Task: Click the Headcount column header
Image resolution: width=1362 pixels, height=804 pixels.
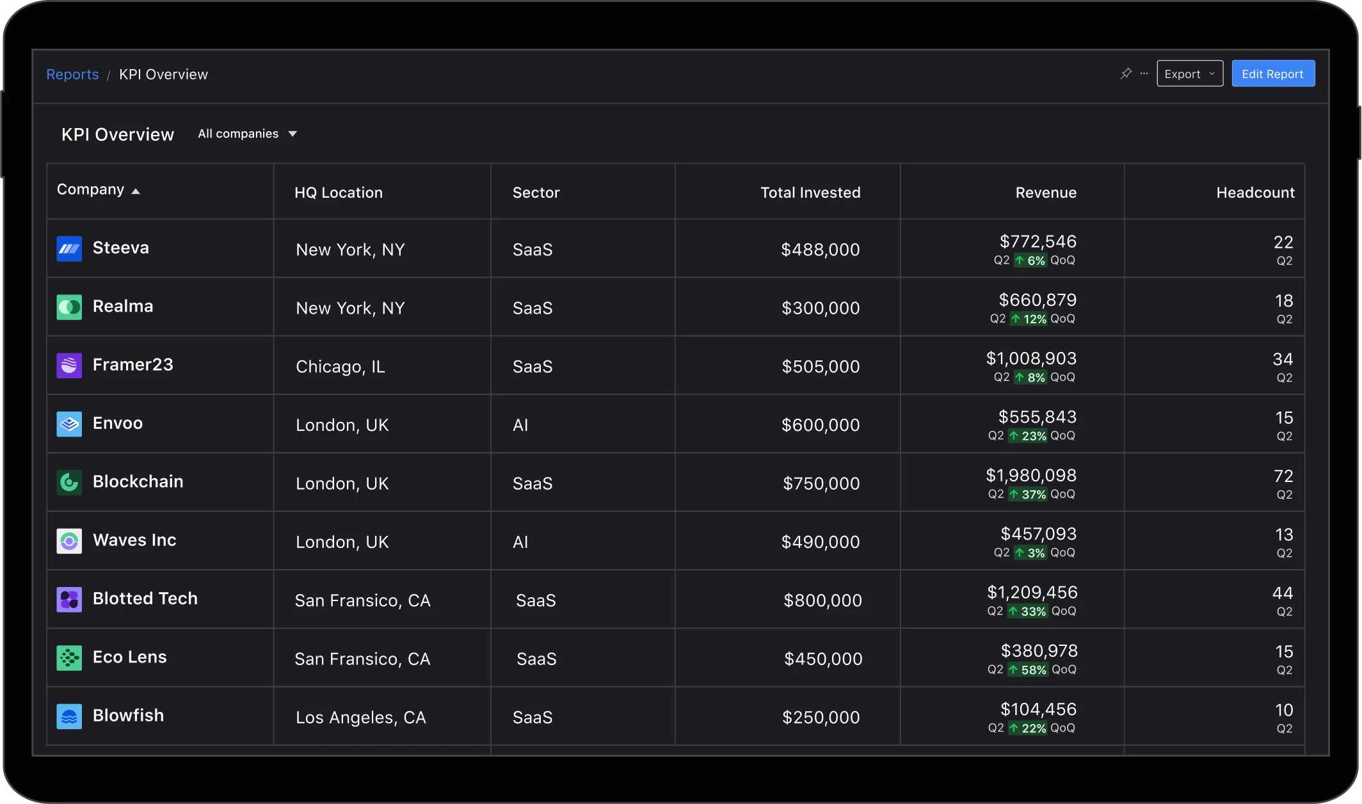Action: (x=1255, y=193)
